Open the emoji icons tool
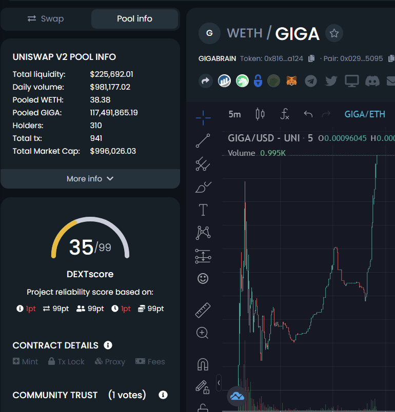The width and height of the screenshot is (395, 412). [x=203, y=279]
